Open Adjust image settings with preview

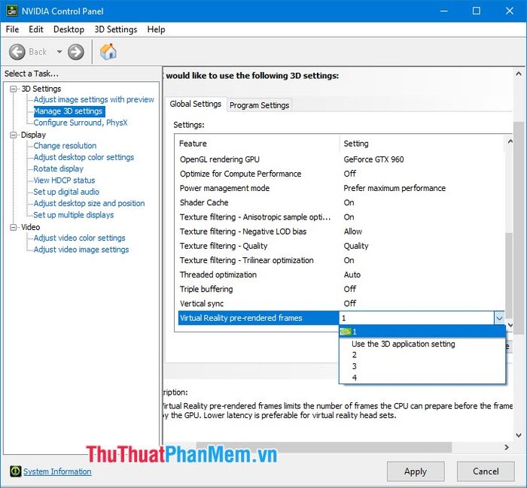click(94, 99)
